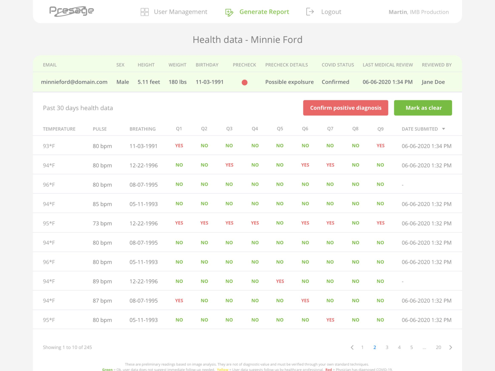The image size is (495, 371).
Task: Open minnieford@domain.com email entry
Action: point(74,82)
